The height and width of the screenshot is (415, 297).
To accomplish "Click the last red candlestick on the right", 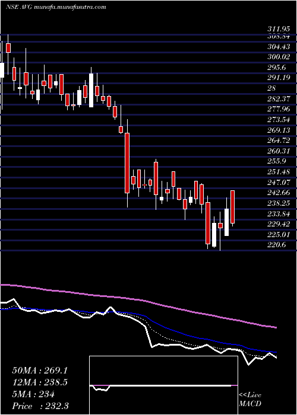I will 233,207.
